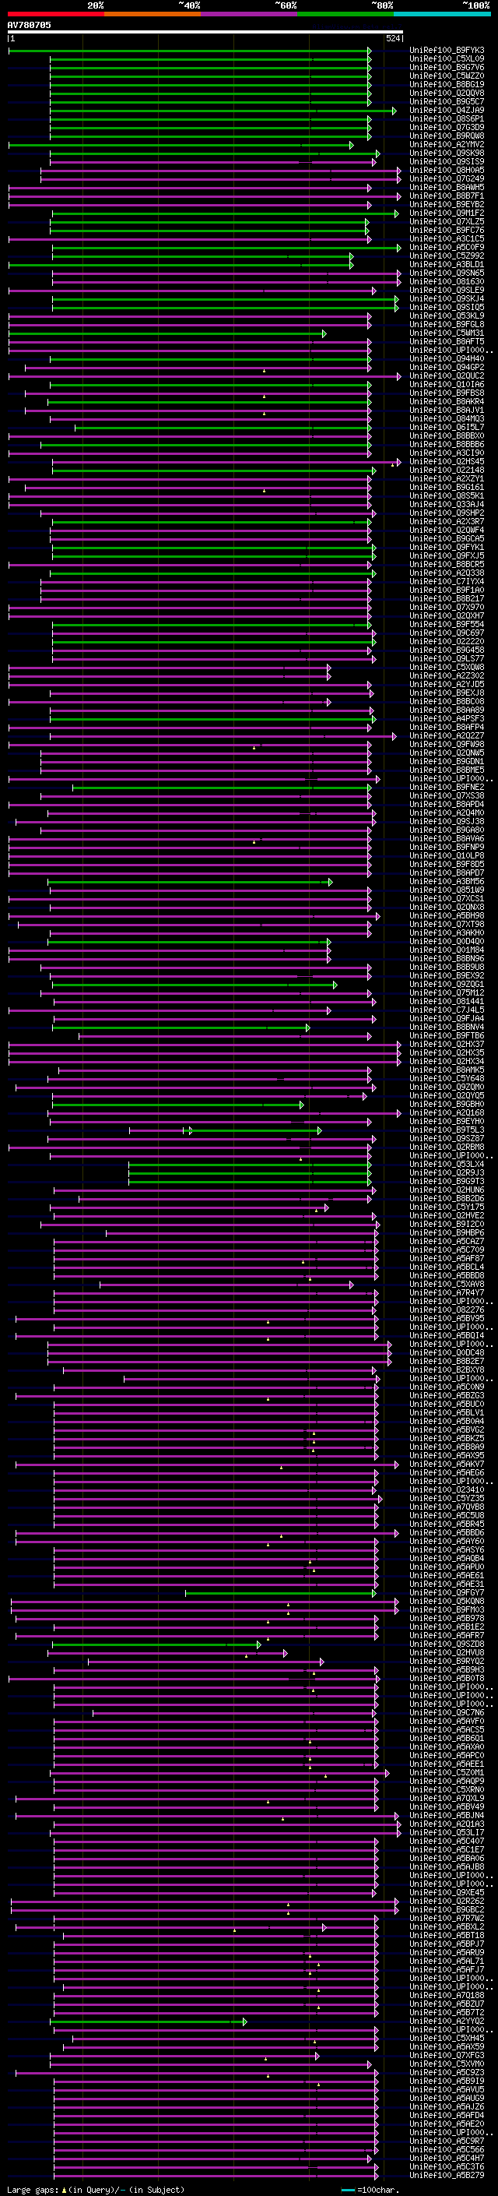Select the label UniRef100_O82276
This screenshot has width=498, height=2196.
click(x=447, y=1309)
